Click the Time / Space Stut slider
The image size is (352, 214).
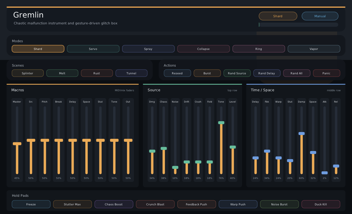tap(290, 161)
